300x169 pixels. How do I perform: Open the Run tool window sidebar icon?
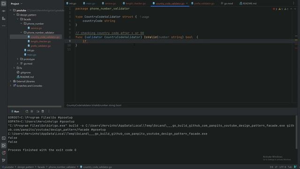point(4,146)
